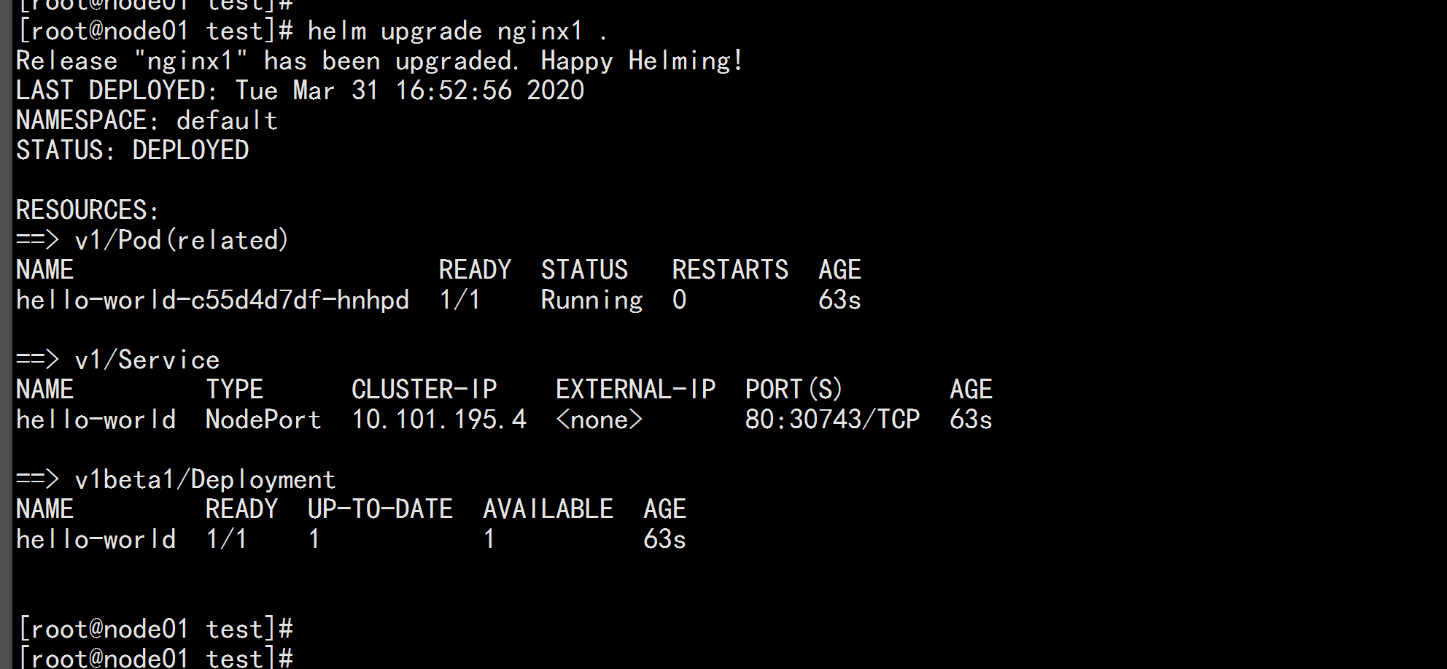Click the deployment READY value '1/1'
Image resolution: width=1447 pixels, height=669 pixels.
(226, 539)
